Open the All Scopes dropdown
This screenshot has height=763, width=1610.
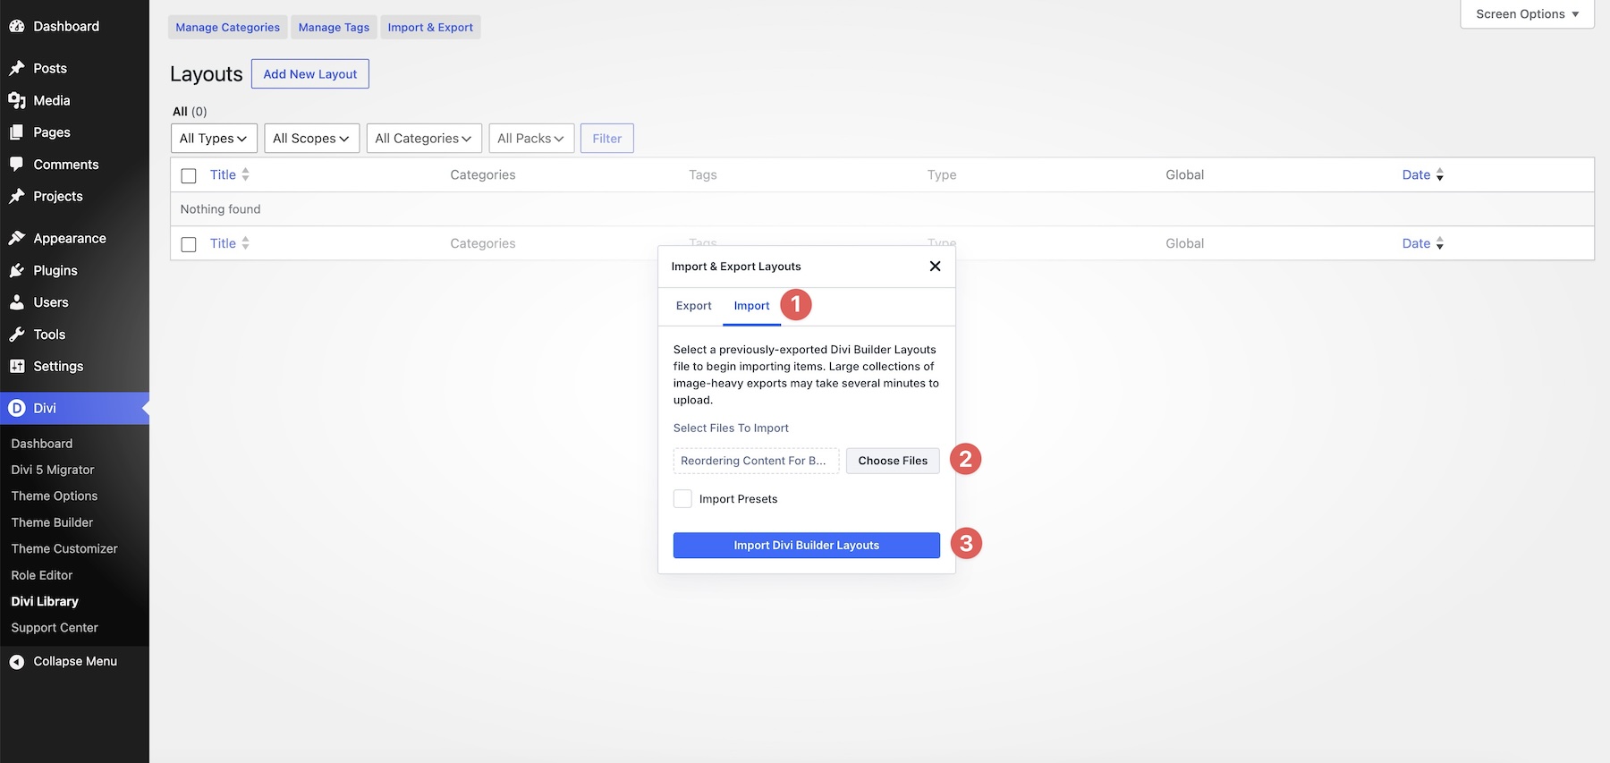[x=311, y=139]
